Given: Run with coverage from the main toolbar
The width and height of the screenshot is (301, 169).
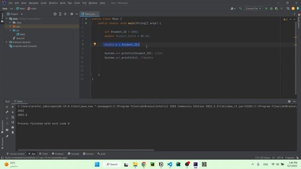Looking at the screenshot, I should (x=277, y=8).
